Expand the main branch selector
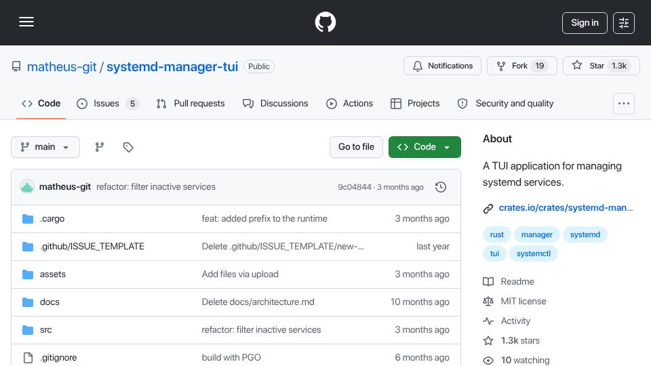651x366 pixels. click(45, 147)
